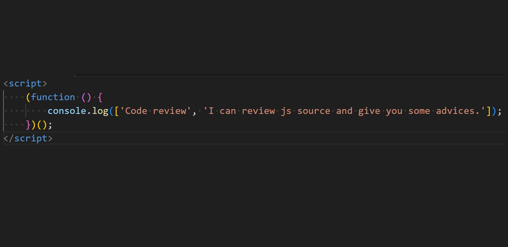The image size is (508, 247).
Task: Click the closing curly brace of function
Action: [28, 125]
